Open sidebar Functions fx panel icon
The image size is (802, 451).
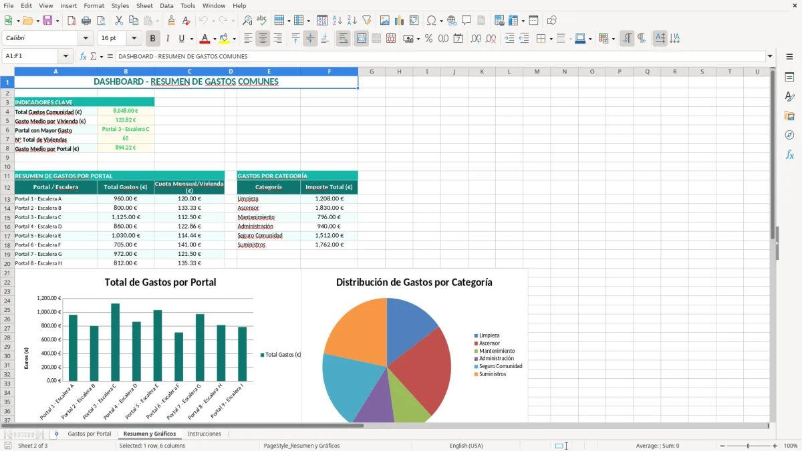point(789,154)
